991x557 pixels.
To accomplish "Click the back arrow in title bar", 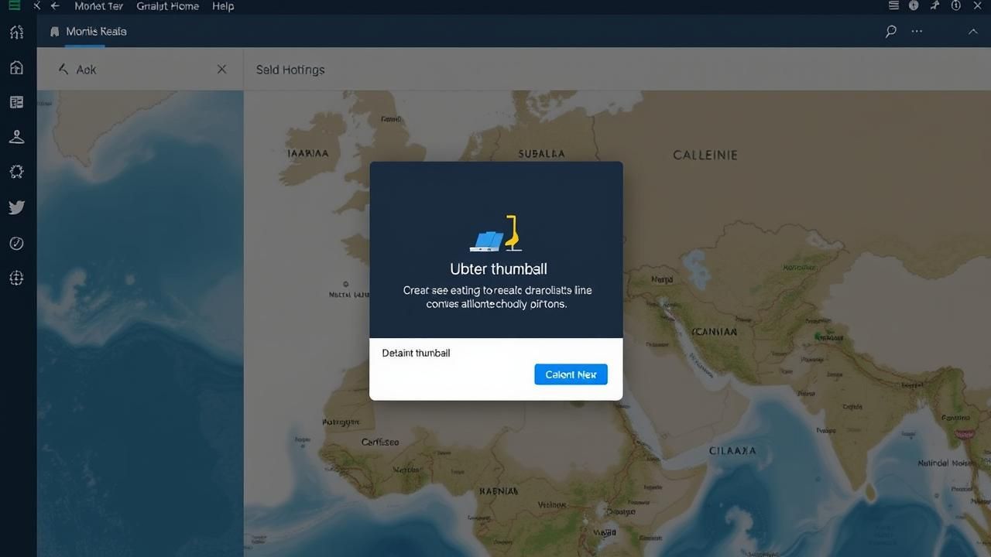I will pyautogui.click(x=55, y=6).
